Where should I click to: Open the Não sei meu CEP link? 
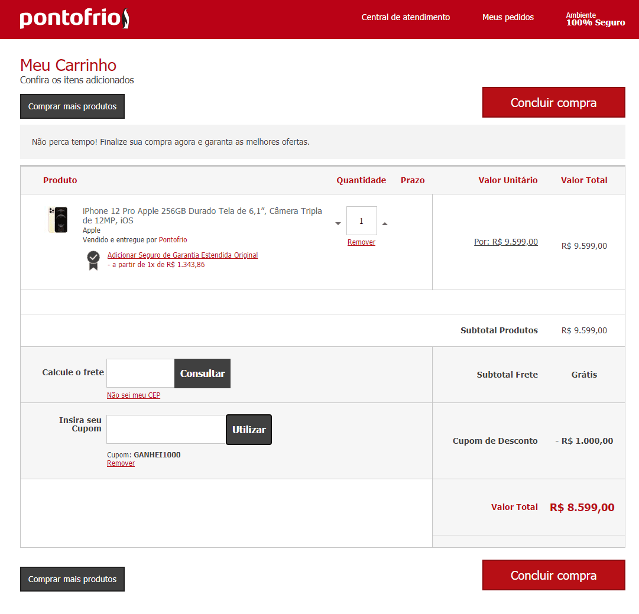pyautogui.click(x=133, y=395)
